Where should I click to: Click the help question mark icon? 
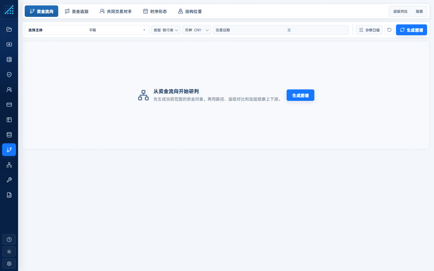[9, 239]
